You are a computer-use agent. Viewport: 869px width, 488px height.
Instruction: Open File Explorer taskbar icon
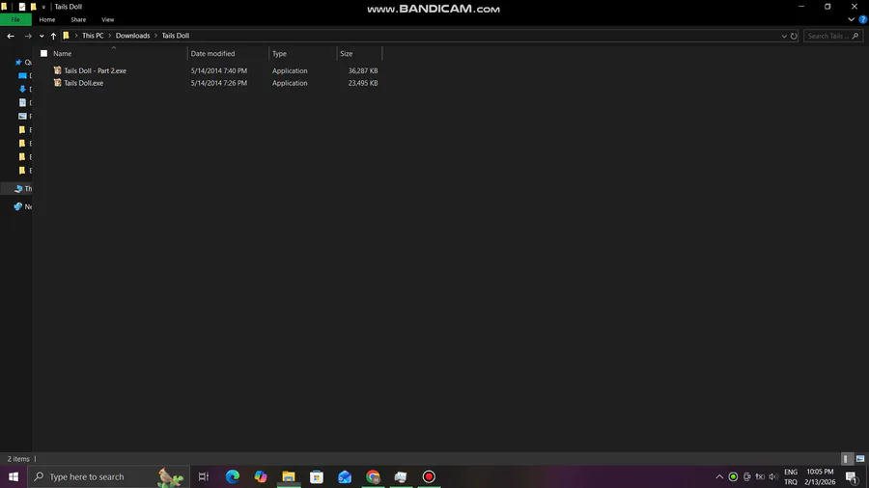click(289, 476)
